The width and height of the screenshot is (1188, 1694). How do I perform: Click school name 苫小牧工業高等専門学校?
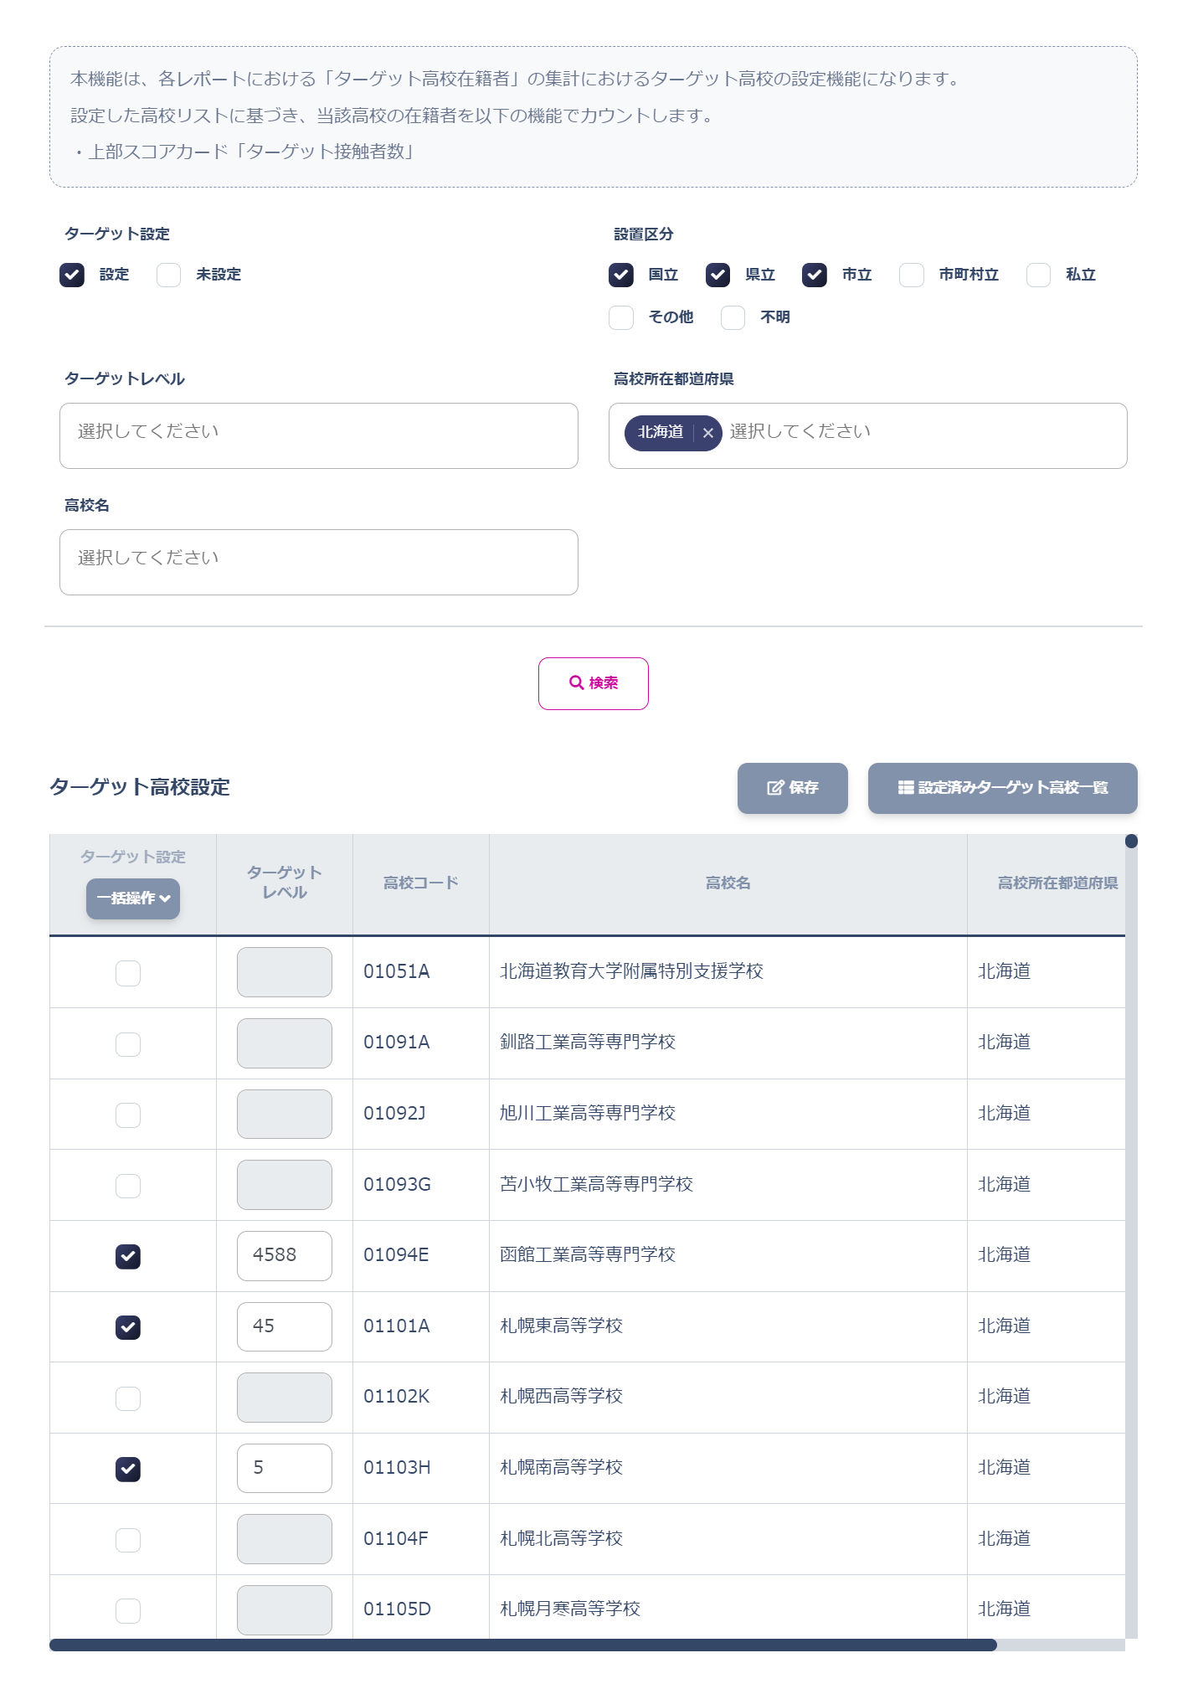(596, 1184)
